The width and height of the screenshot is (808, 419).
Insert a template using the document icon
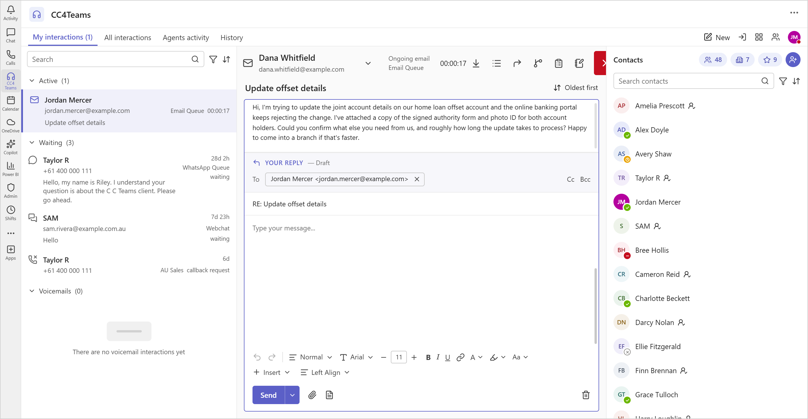(x=329, y=395)
